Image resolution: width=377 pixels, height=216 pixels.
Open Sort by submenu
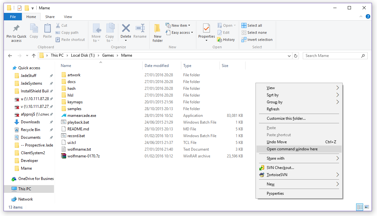click(299, 95)
